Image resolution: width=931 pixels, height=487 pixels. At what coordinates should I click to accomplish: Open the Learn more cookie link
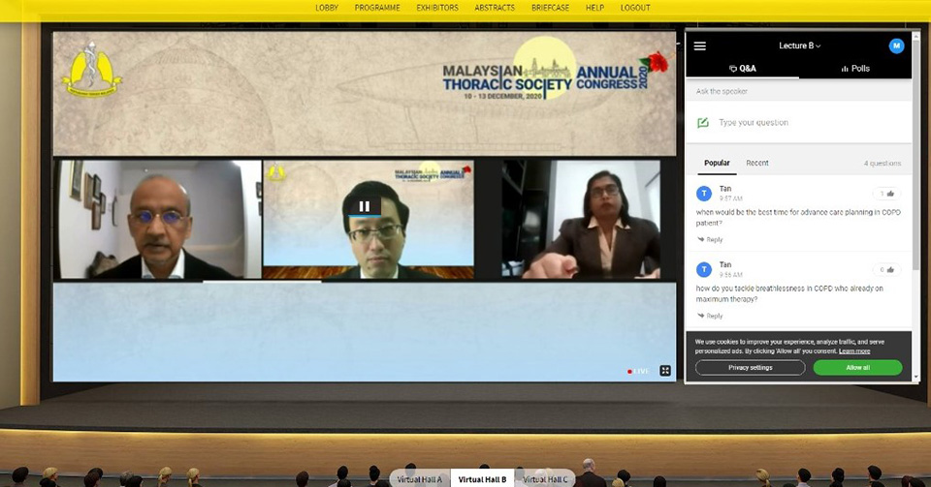tap(854, 351)
